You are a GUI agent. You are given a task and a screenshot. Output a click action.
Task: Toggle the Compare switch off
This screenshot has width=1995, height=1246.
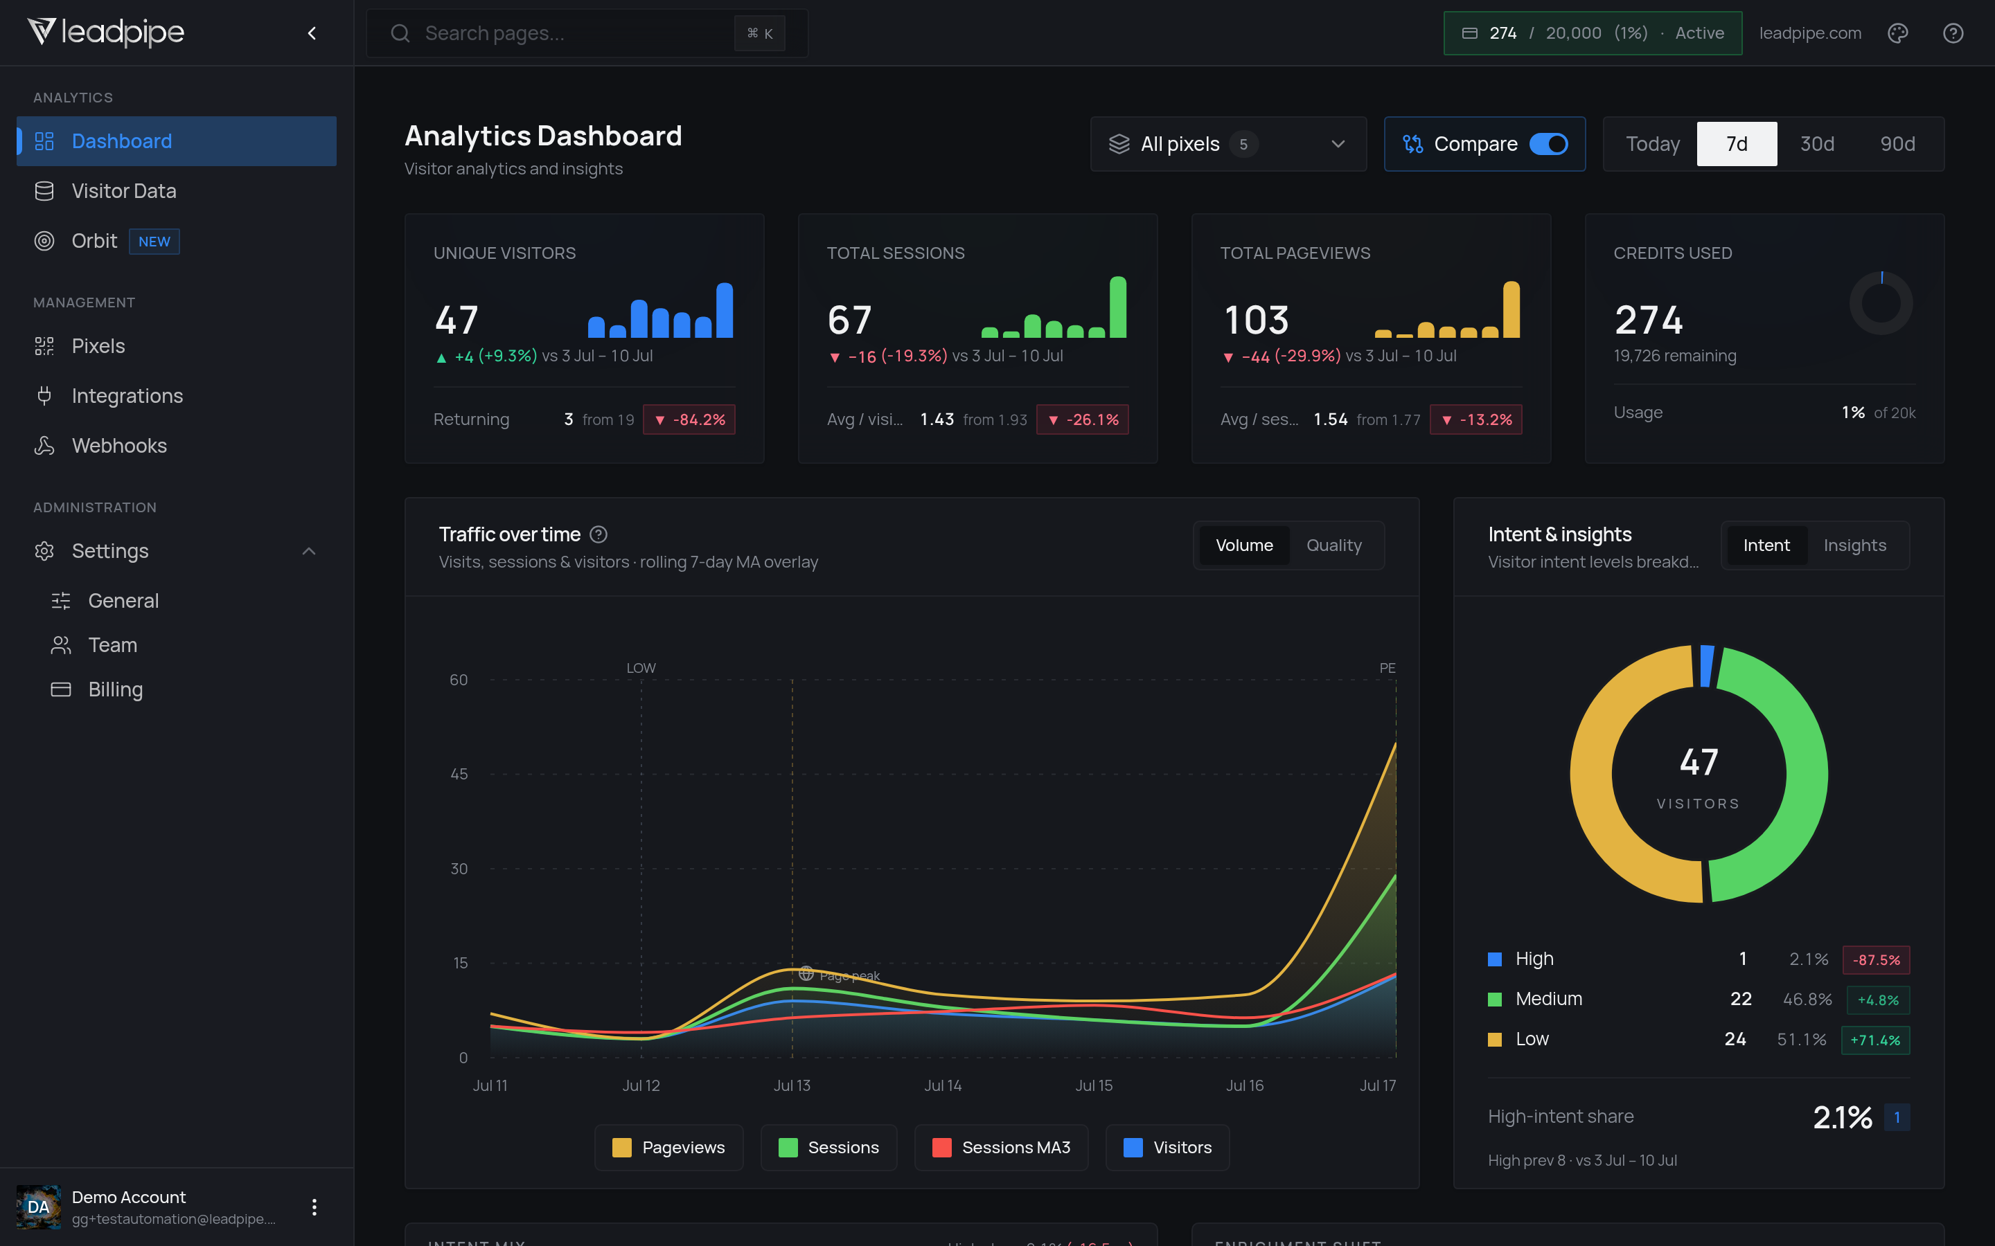pyautogui.click(x=1548, y=144)
